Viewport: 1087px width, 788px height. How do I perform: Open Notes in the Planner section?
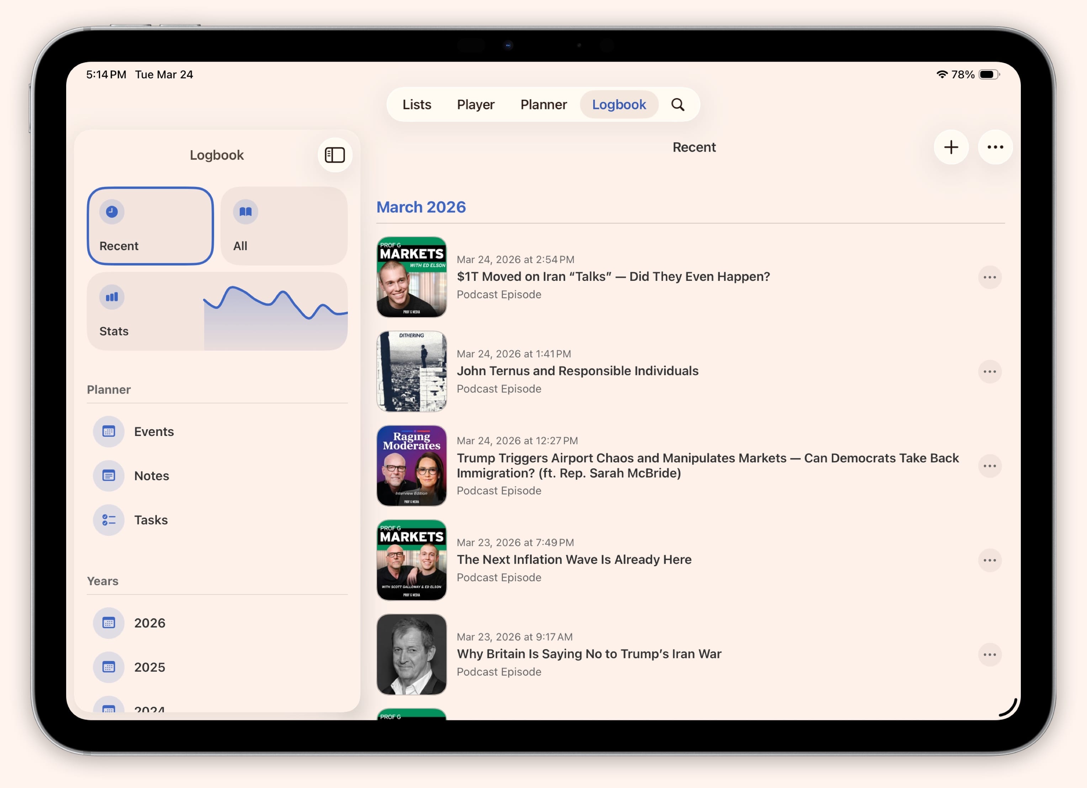[x=151, y=475]
